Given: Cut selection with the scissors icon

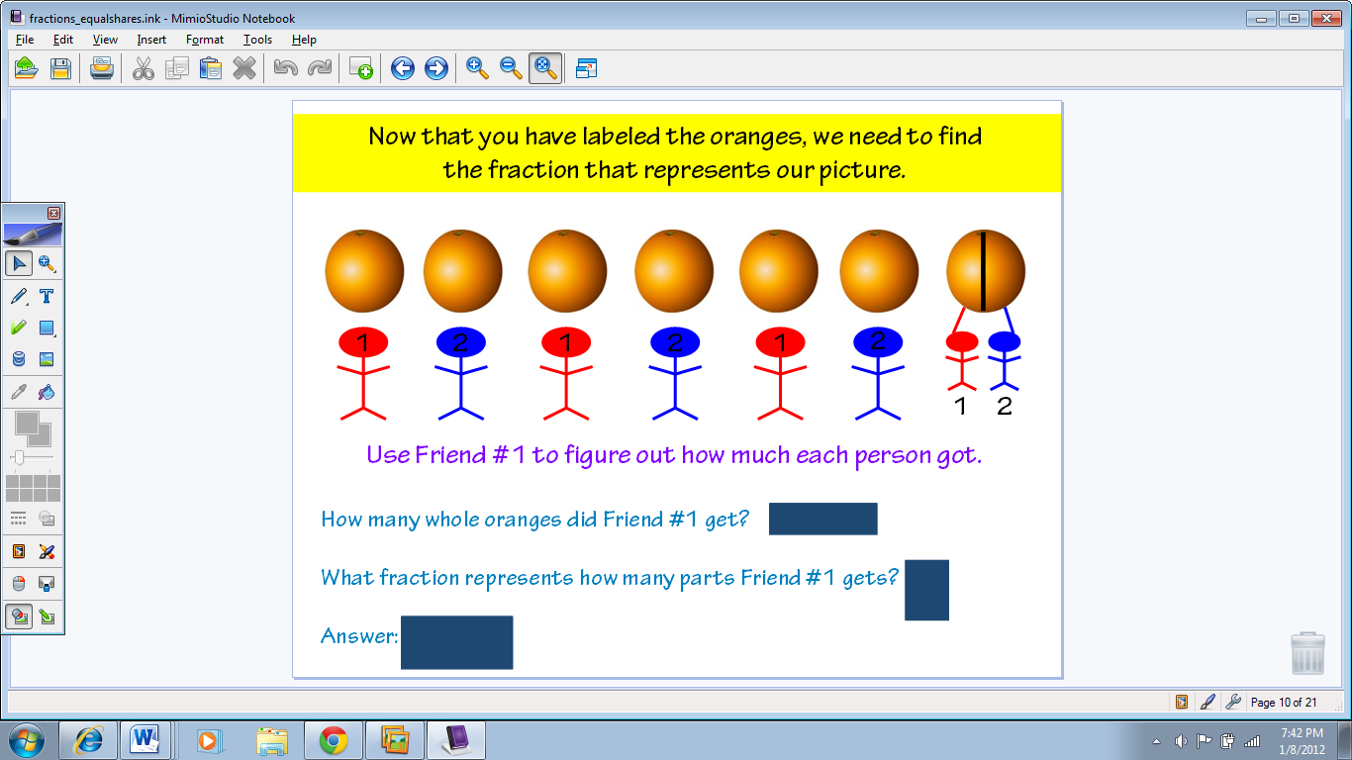Looking at the screenshot, I should (144, 68).
